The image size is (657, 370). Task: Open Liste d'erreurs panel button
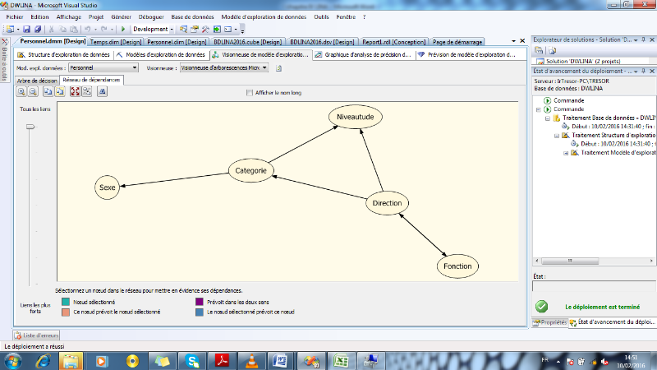point(36,335)
